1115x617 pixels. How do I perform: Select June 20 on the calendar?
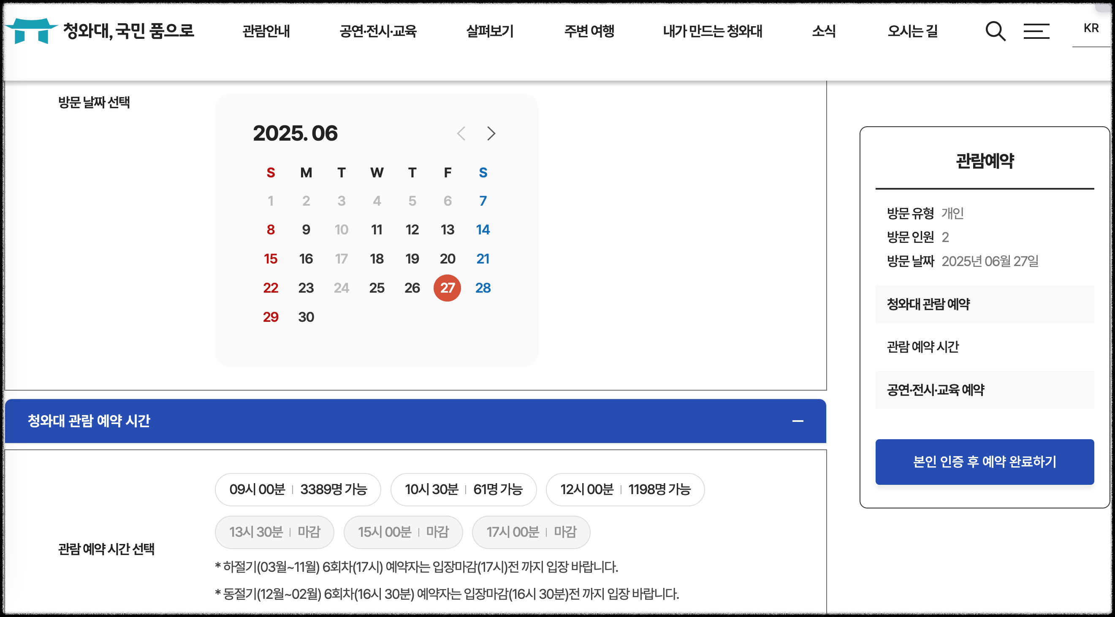[x=448, y=259]
